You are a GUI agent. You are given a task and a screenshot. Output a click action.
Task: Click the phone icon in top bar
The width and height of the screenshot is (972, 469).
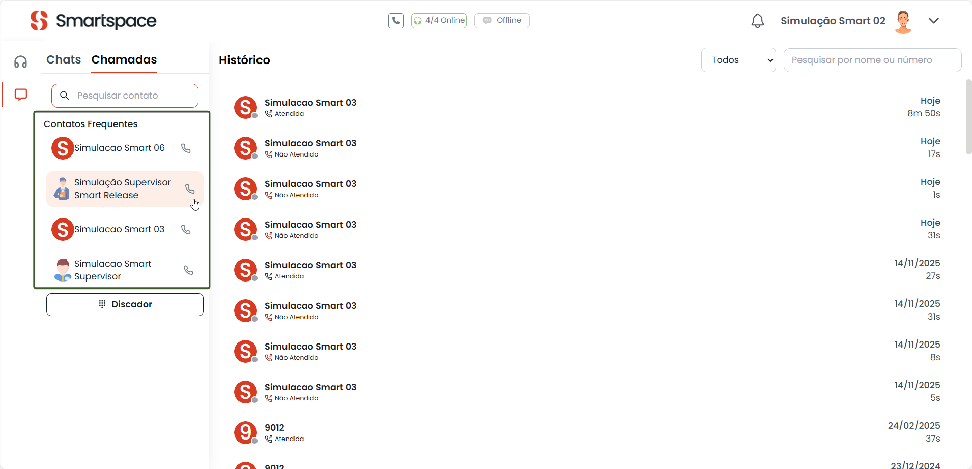tap(395, 21)
